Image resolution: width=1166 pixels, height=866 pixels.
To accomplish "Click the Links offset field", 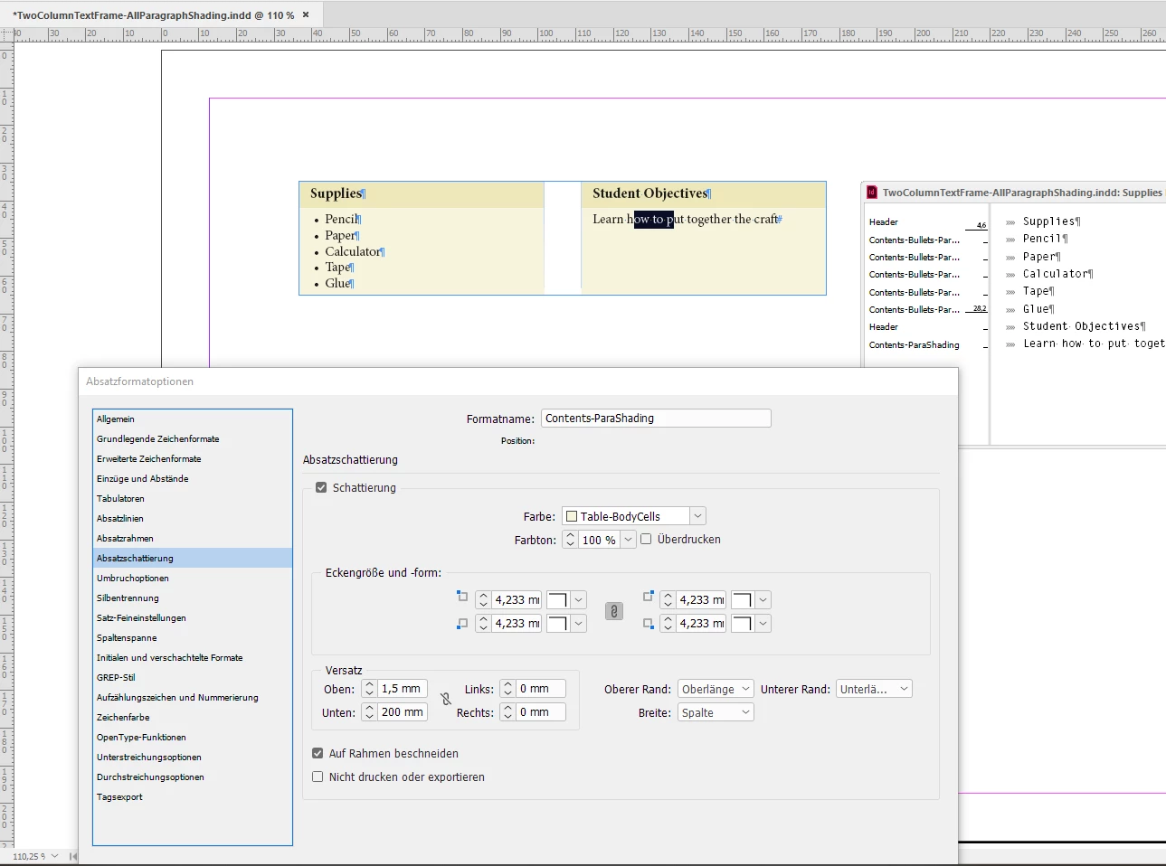I will 541,689.
